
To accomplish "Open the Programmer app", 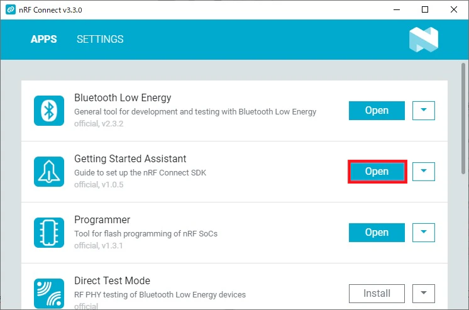I will click(377, 233).
